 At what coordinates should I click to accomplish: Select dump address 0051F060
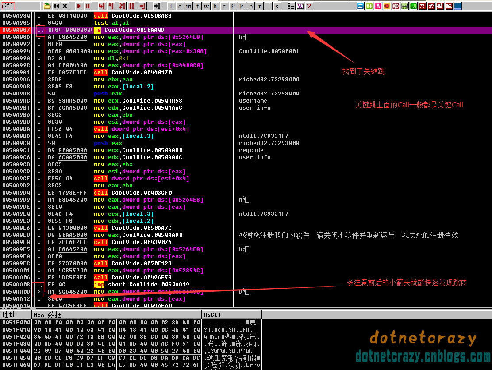tap(16, 365)
